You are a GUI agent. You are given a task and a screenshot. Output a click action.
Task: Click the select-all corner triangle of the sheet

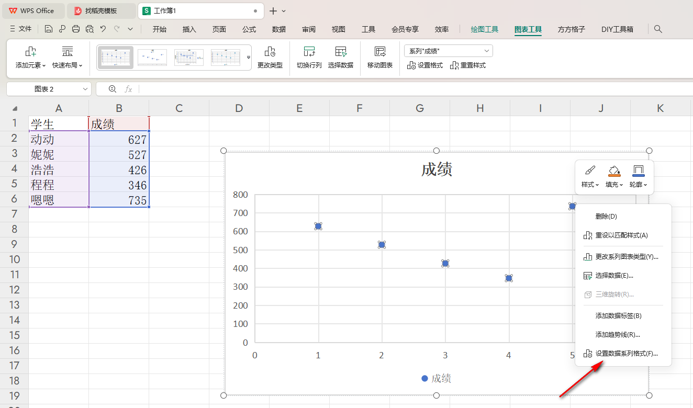pos(15,109)
